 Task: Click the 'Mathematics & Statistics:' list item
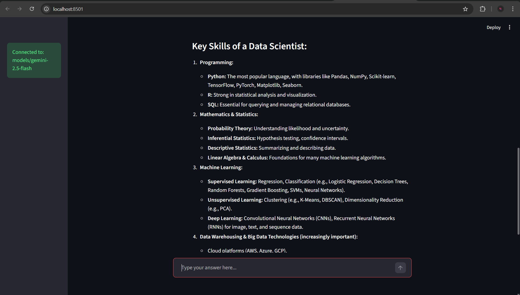click(x=229, y=114)
